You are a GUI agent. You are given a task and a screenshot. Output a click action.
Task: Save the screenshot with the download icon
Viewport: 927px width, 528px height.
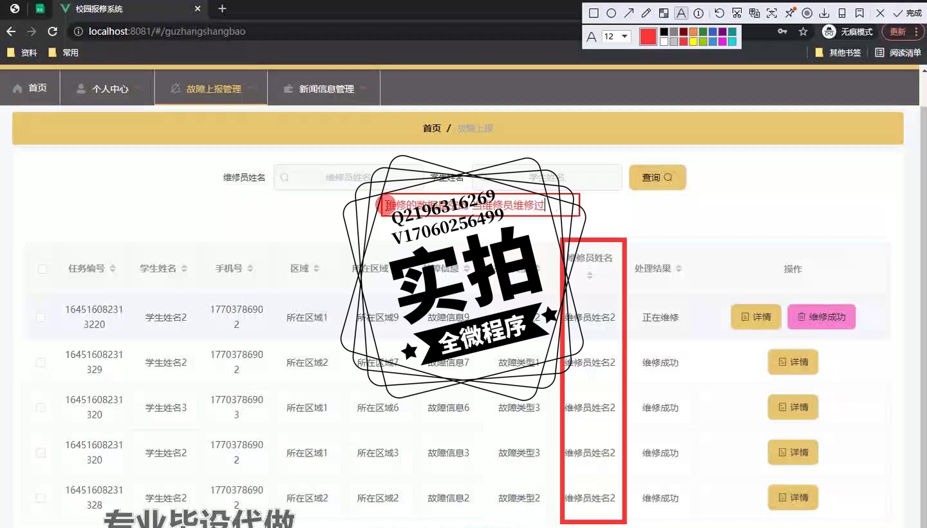pos(825,13)
